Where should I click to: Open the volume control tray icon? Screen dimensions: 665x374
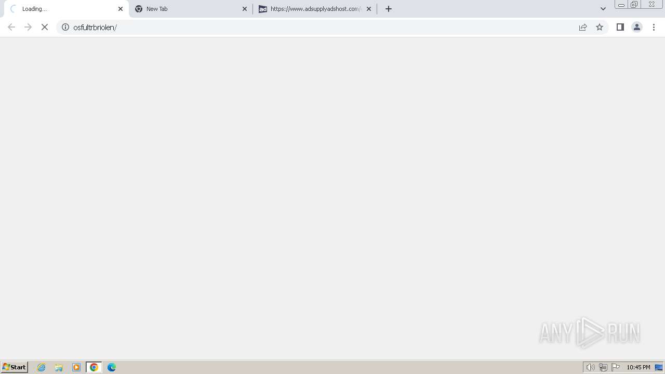pyautogui.click(x=591, y=367)
